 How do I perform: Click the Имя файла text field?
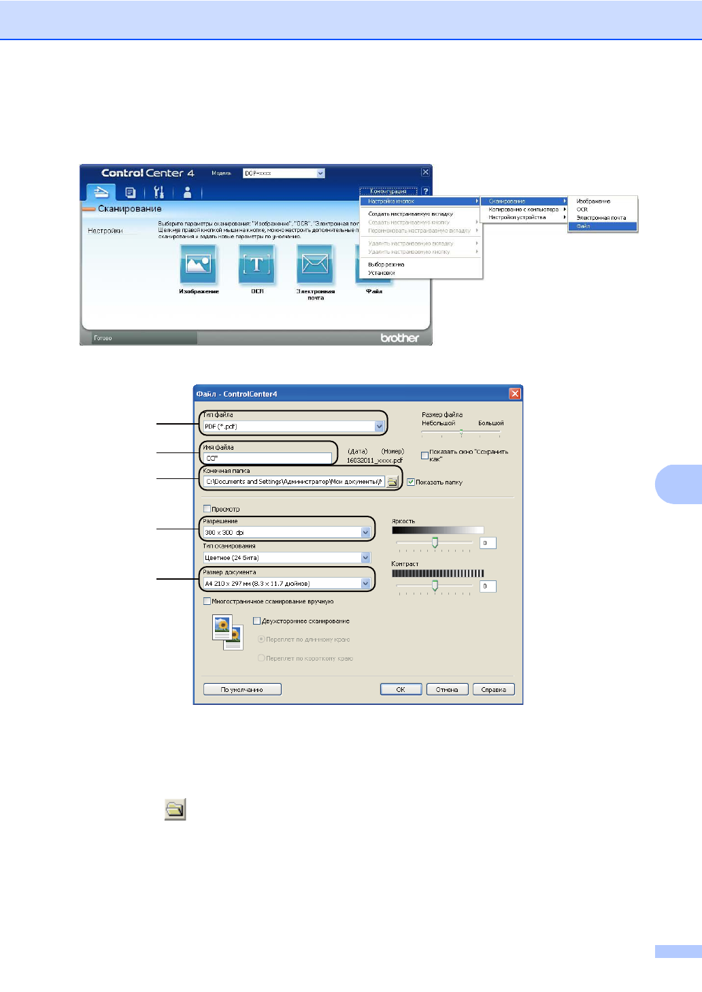click(267, 459)
